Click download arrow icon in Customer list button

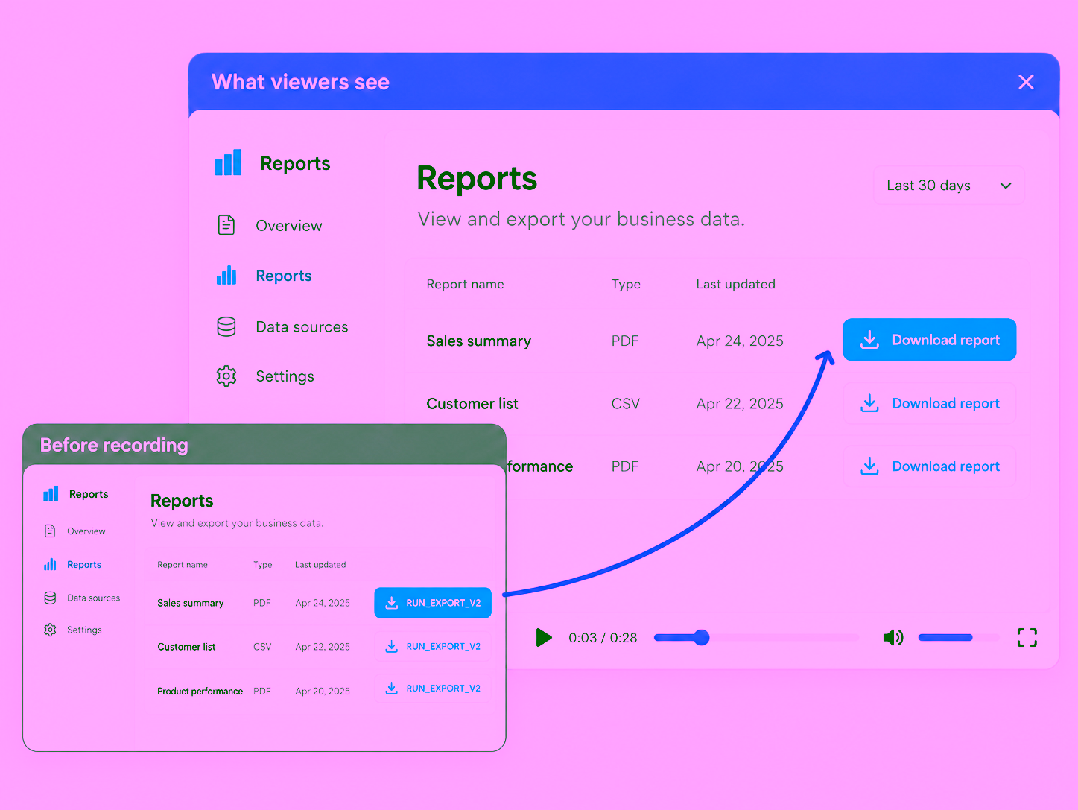[x=869, y=403]
